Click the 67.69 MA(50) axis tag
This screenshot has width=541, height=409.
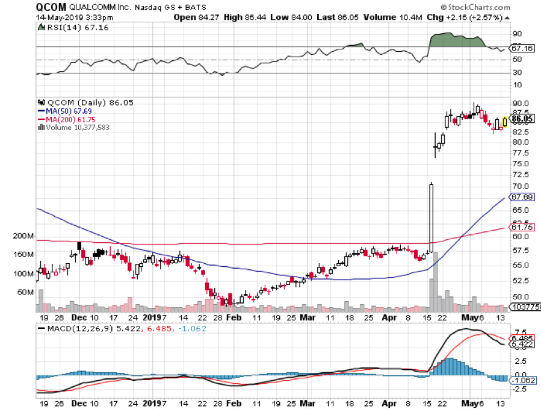(522, 197)
